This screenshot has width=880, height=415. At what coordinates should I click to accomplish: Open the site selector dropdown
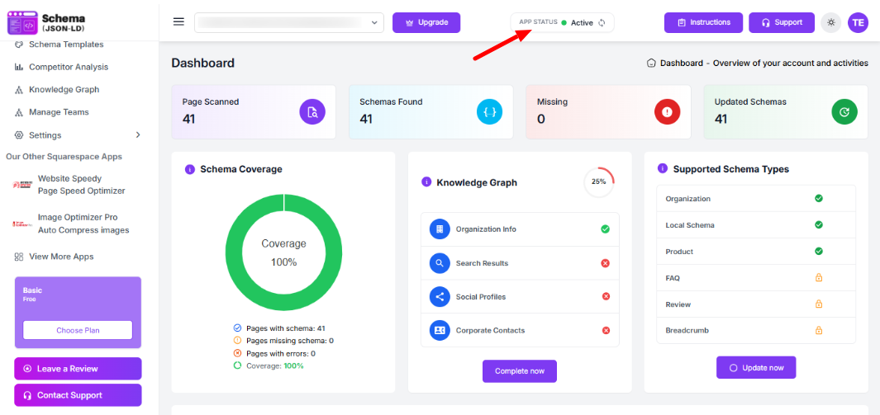click(x=289, y=22)
